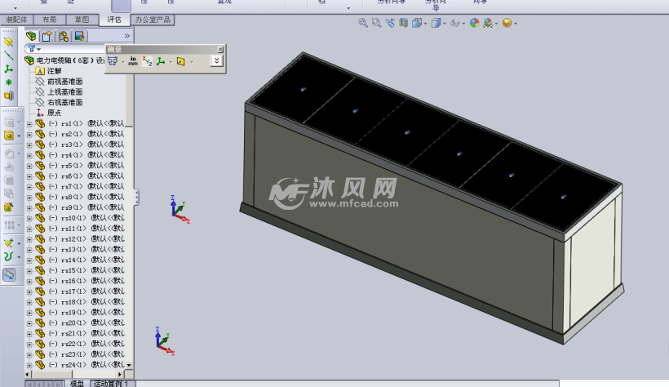Click the point-to-point coordinate icon in Measure toolbar
The width and height of the screenshot is (669, 387).
pos(161,61)
